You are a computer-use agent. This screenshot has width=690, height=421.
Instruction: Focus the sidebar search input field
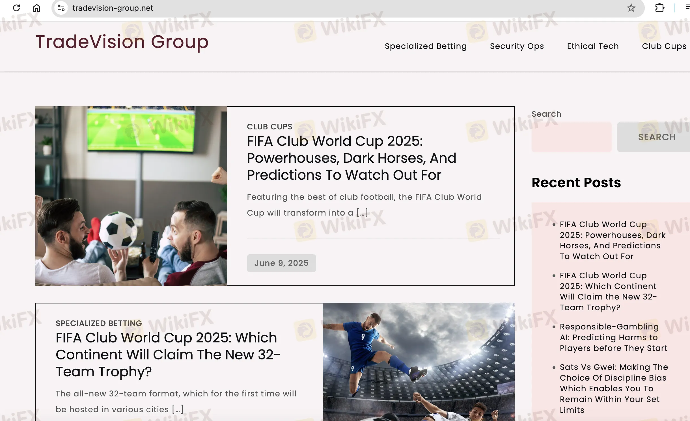click(x=571, y=137)
